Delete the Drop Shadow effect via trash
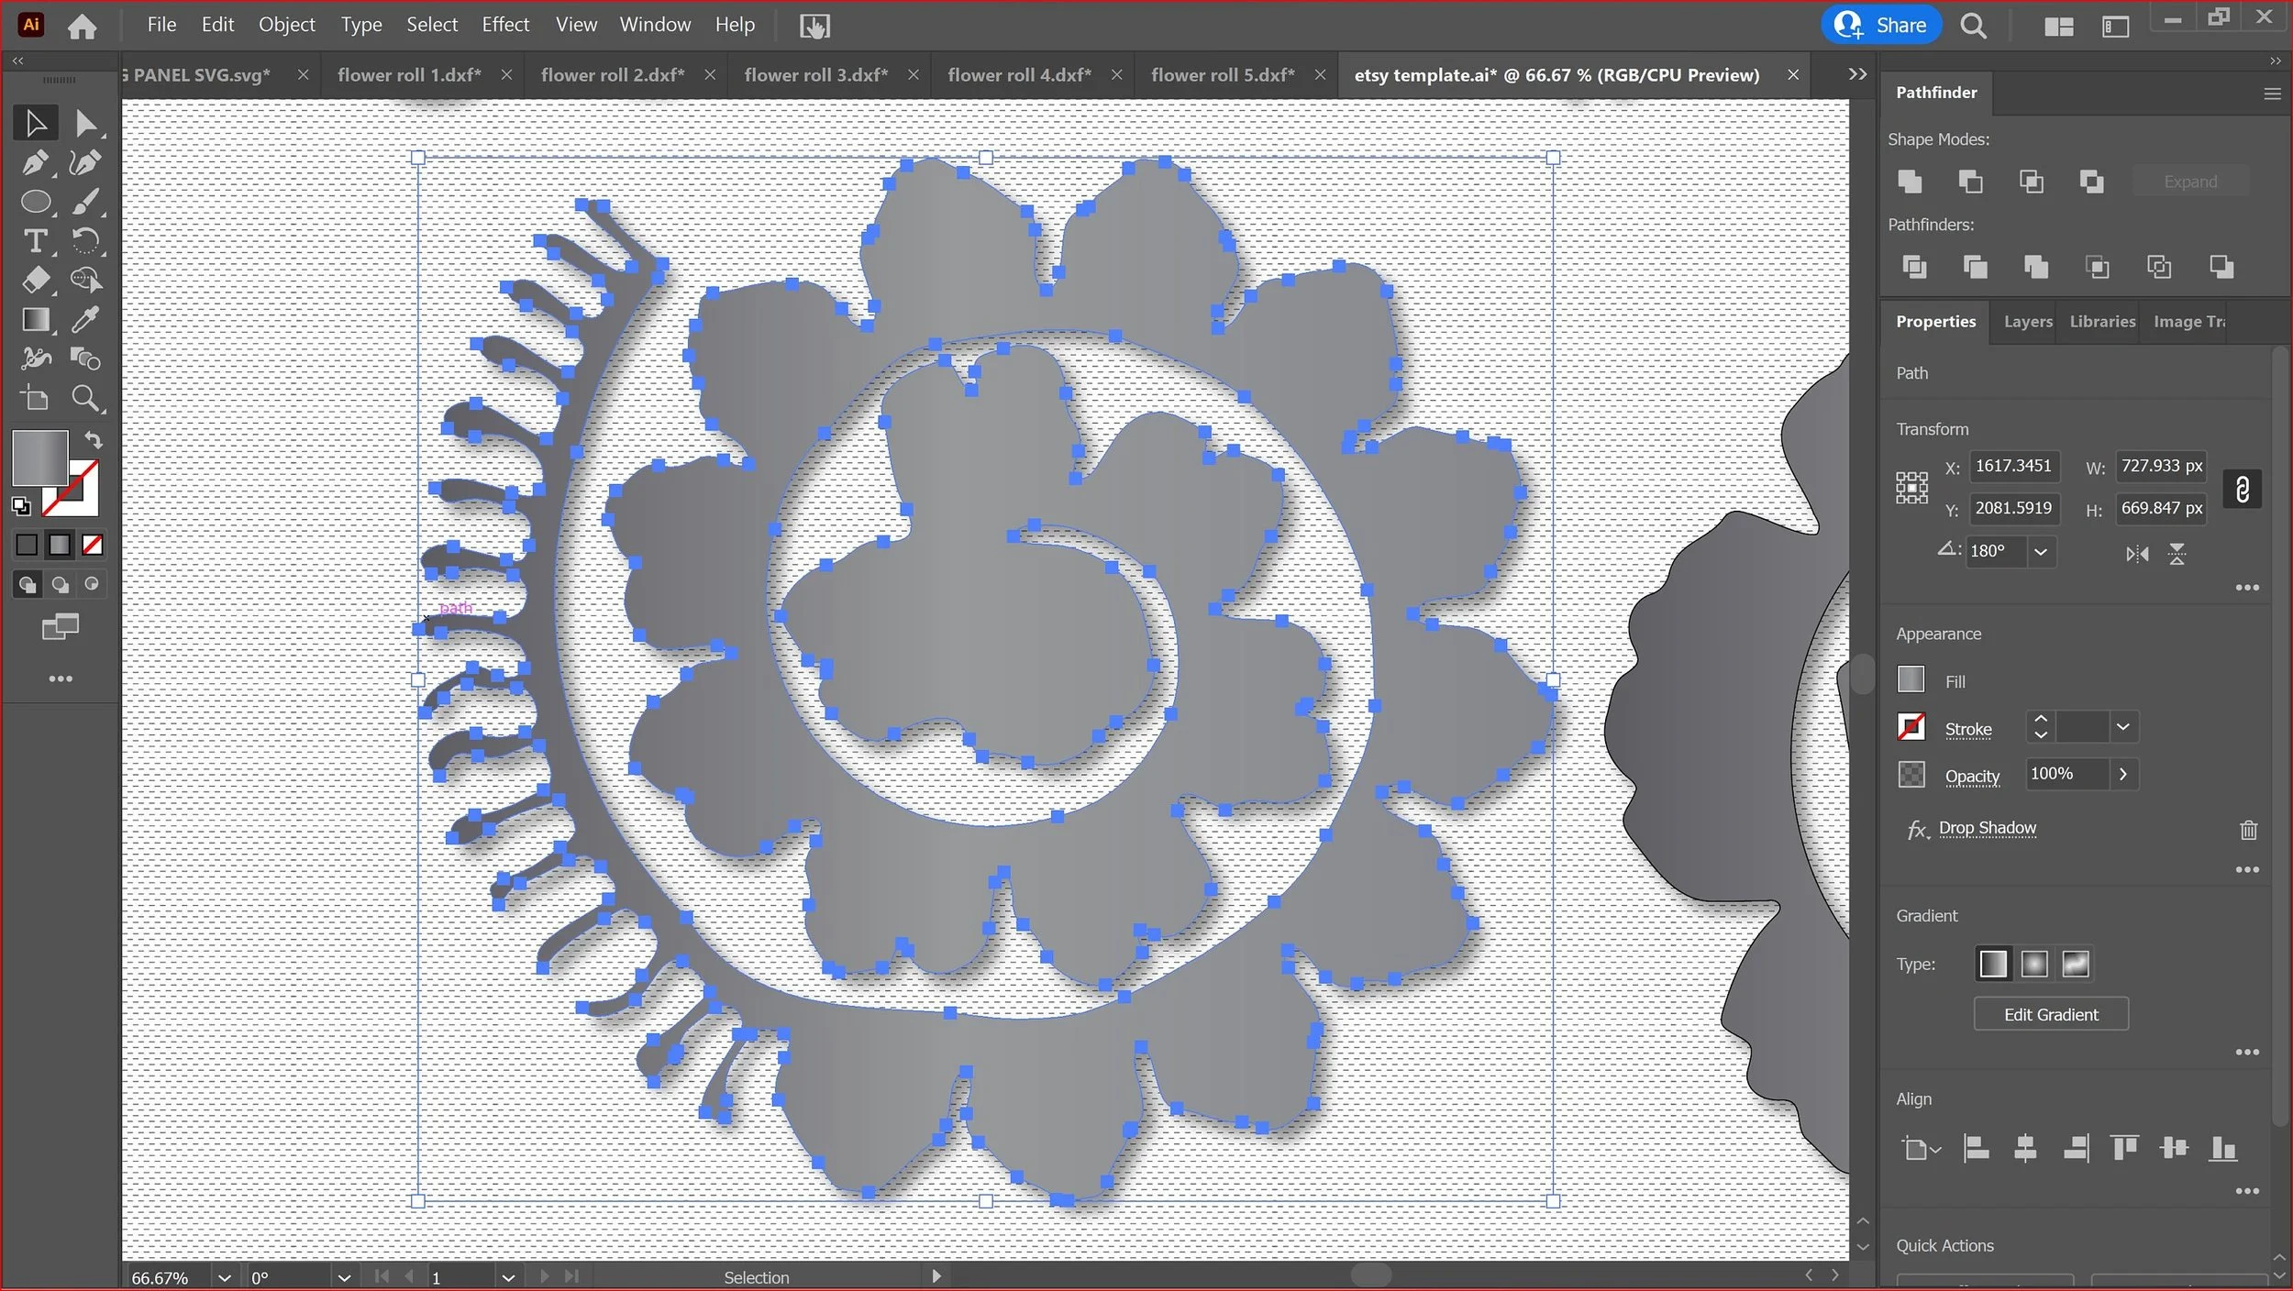This screenshot has height=1291, width=2293. pyautogui.click(x=2248, y=830)
